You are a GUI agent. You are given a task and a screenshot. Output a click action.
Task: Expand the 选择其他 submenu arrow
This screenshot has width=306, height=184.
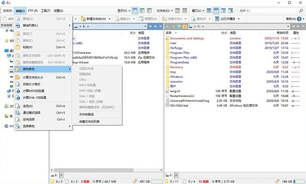pos(70,126)
